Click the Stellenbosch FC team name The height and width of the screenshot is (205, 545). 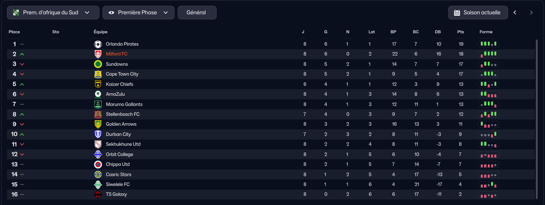pyautogui.click(x=123, y=114)
